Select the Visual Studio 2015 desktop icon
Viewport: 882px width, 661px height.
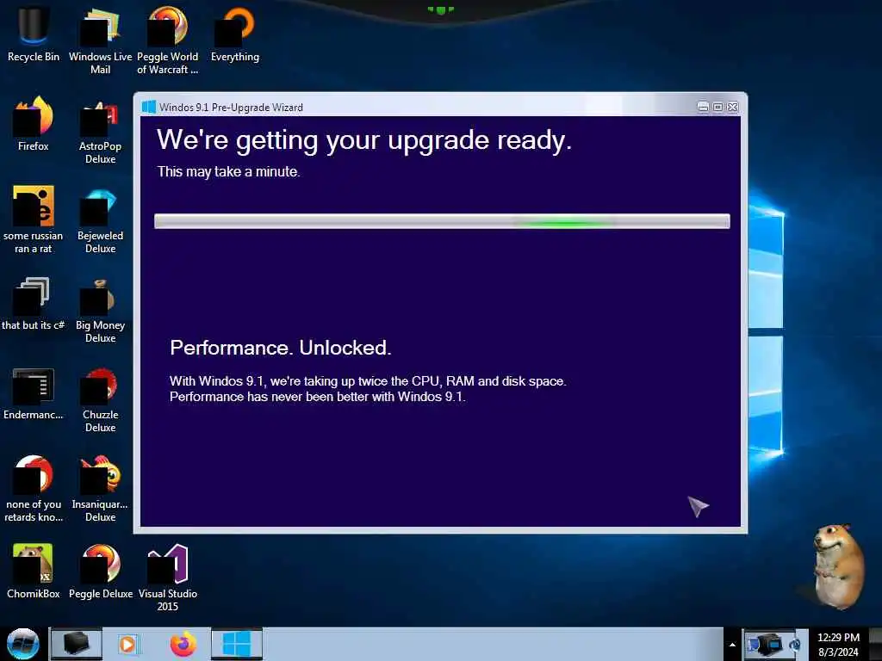168,578
